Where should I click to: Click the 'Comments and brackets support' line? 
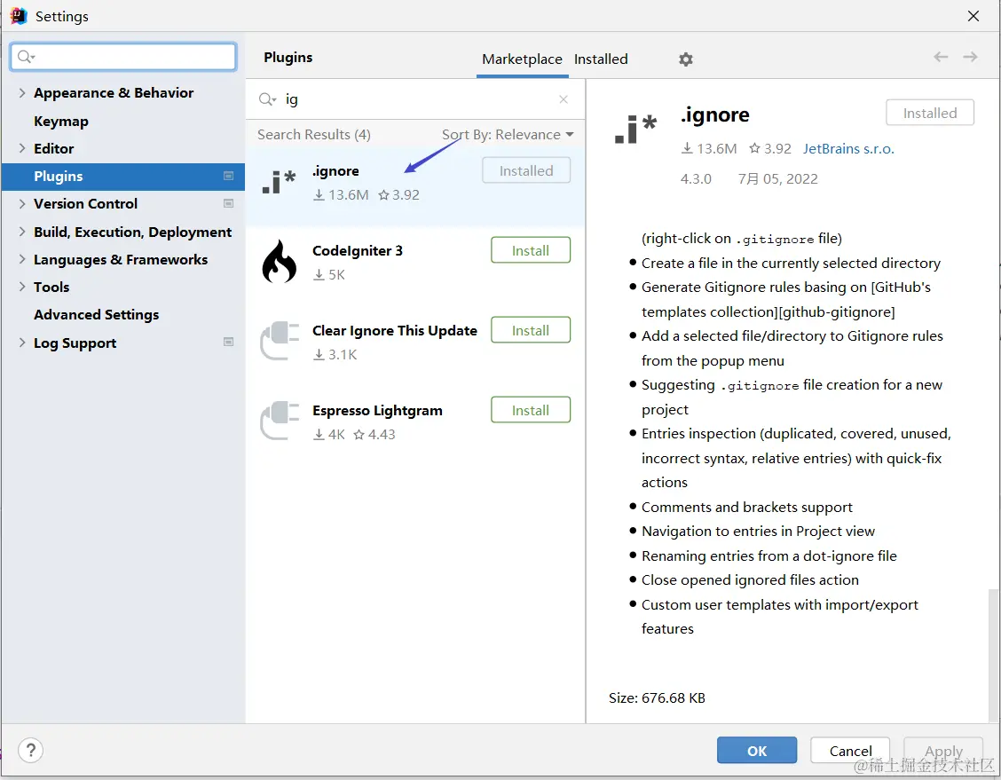[x=747, y=508]
